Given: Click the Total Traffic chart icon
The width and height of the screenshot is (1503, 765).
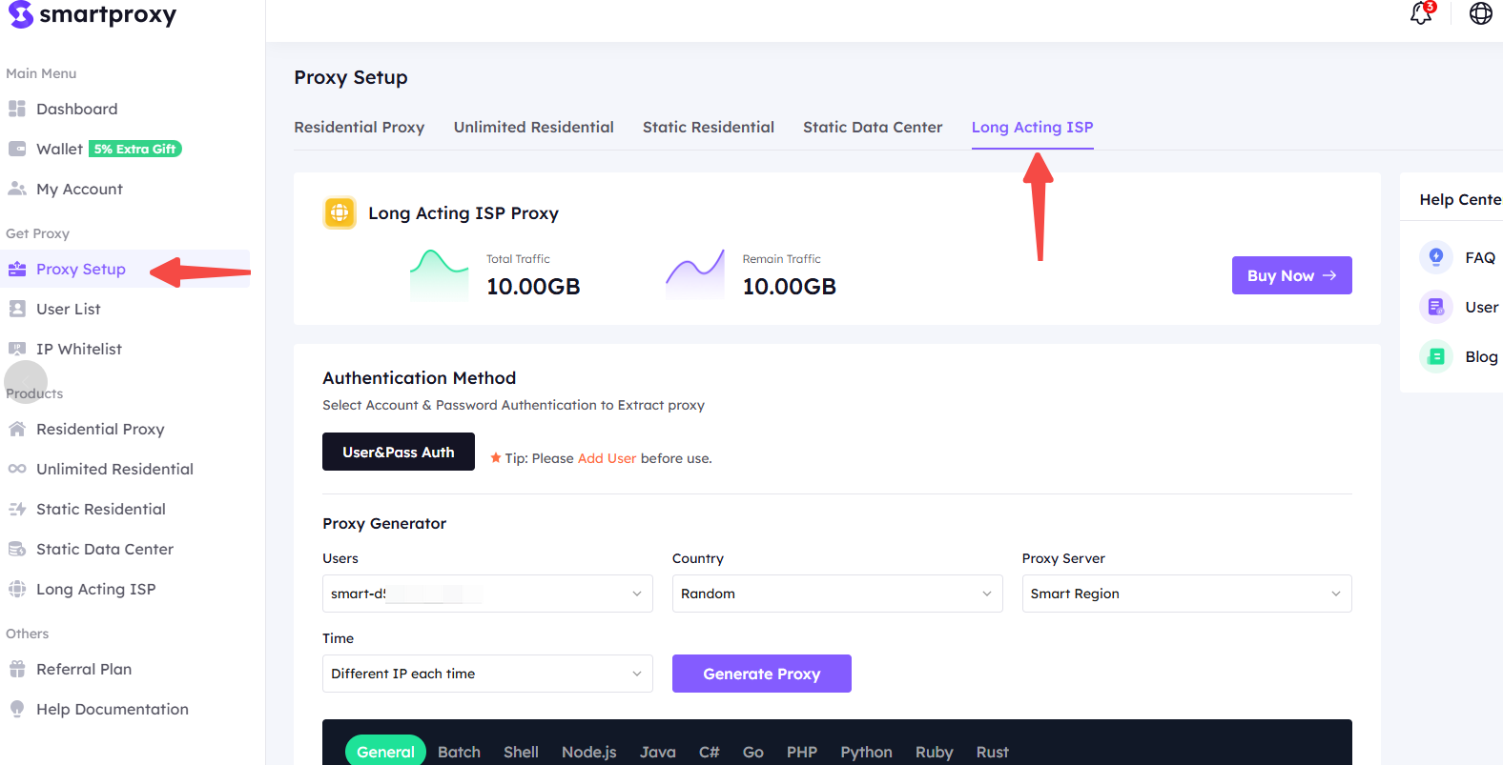Looking at the screenshot, I should point(439,274).
